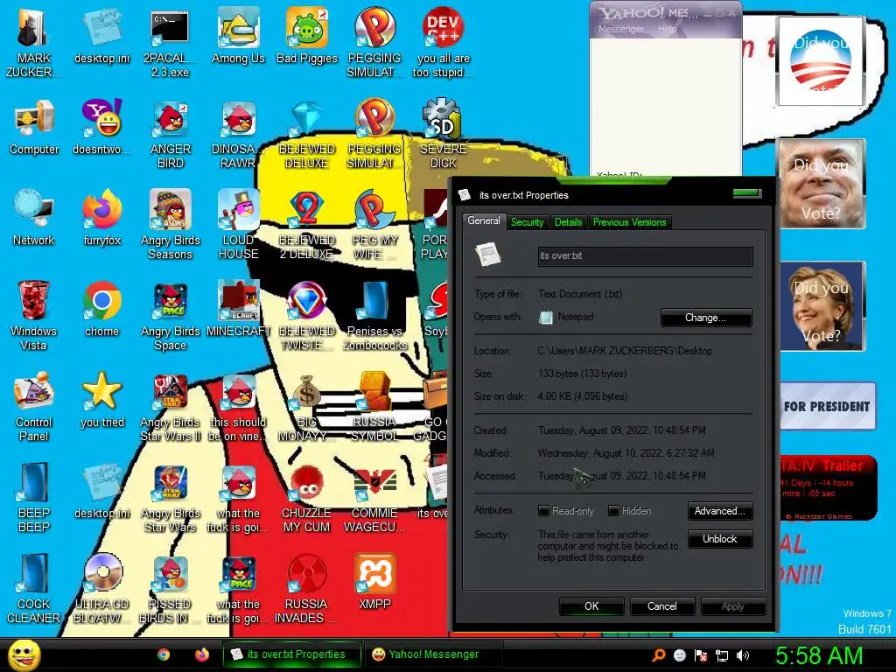Open ULTRA CD BLOATW disc icon
Viewport: 896px width, 672px height.
coord(103,573)
